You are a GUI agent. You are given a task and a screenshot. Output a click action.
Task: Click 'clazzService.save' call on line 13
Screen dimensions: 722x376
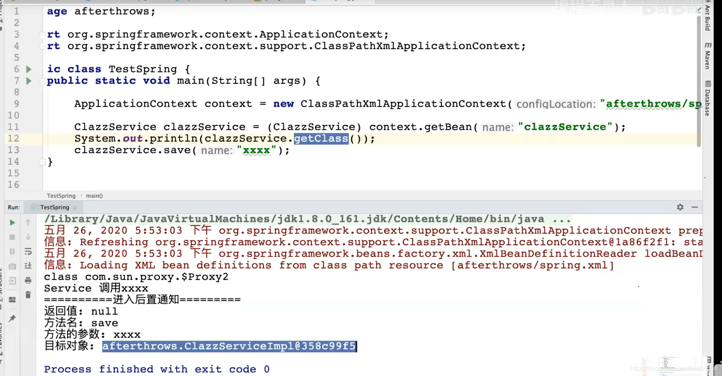(x=133, y=150)
